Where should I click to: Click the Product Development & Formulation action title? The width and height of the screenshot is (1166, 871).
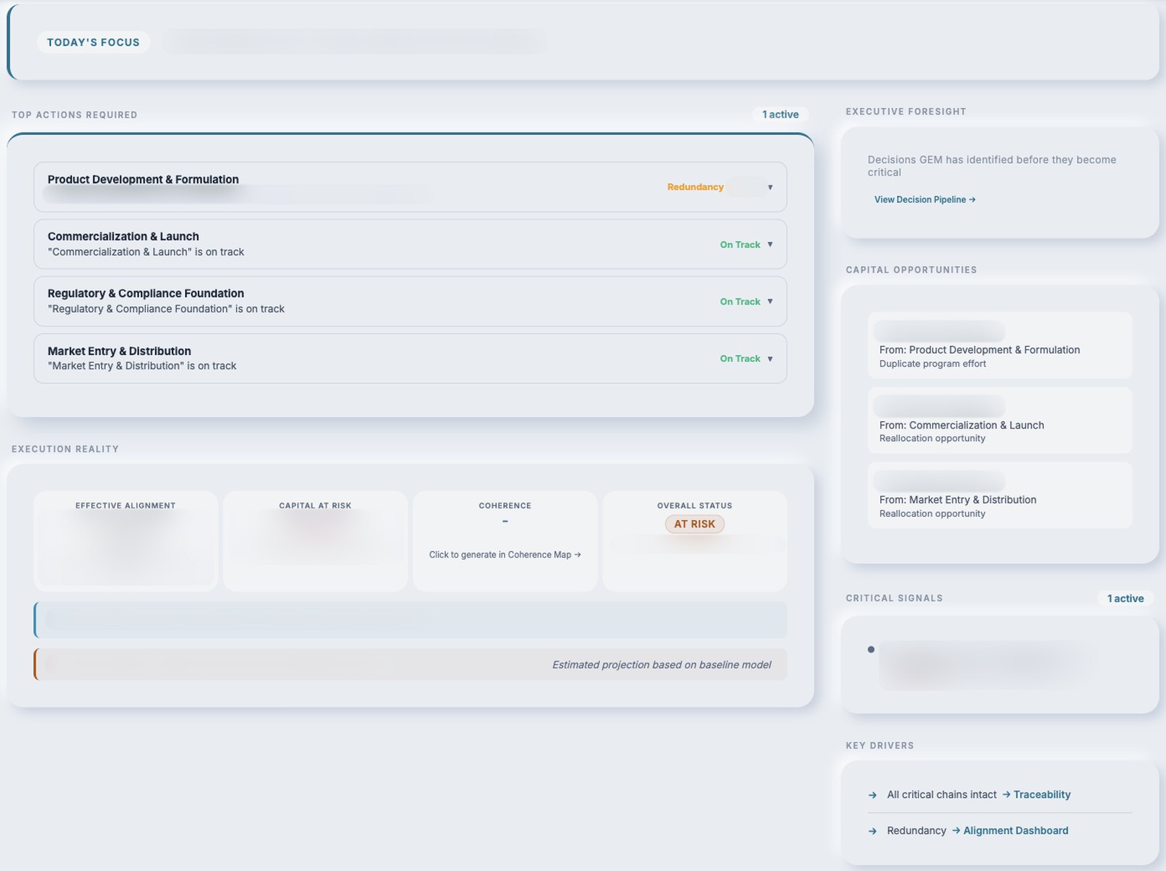(x=143, y=179)
